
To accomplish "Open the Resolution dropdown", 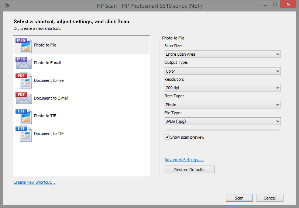I will pos(223,88).
